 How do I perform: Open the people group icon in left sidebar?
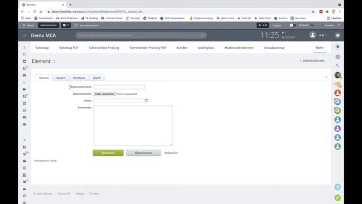pos(24,125)
